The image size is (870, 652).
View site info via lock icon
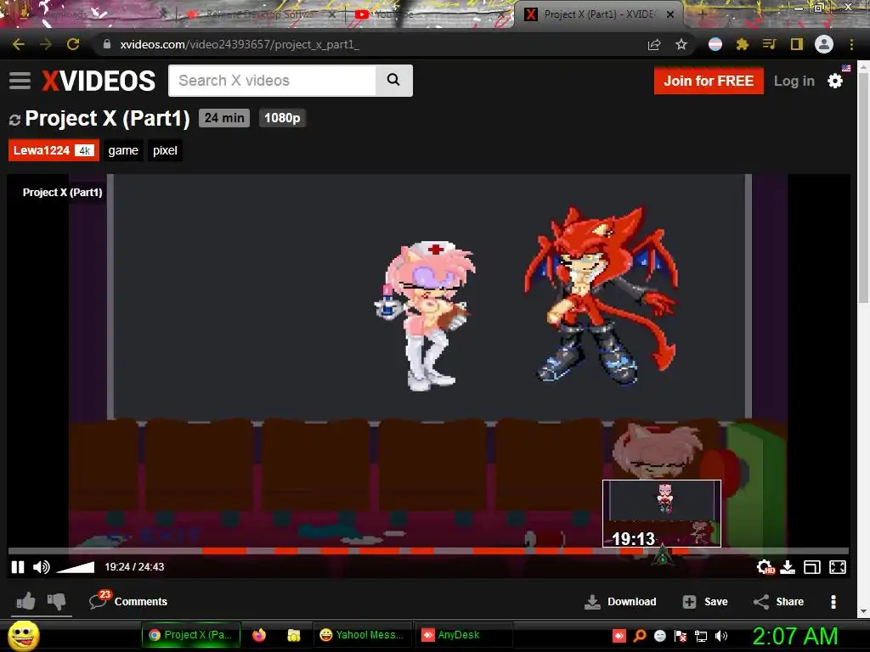[107, 44]
